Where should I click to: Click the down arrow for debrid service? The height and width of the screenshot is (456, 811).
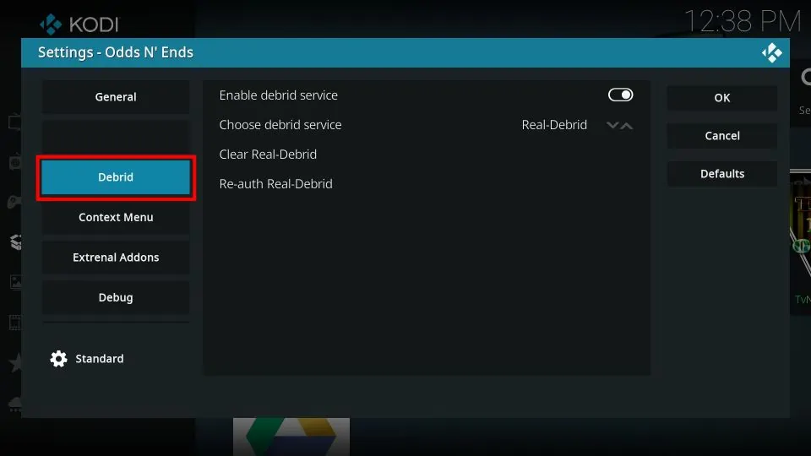(x=612, y=125)
